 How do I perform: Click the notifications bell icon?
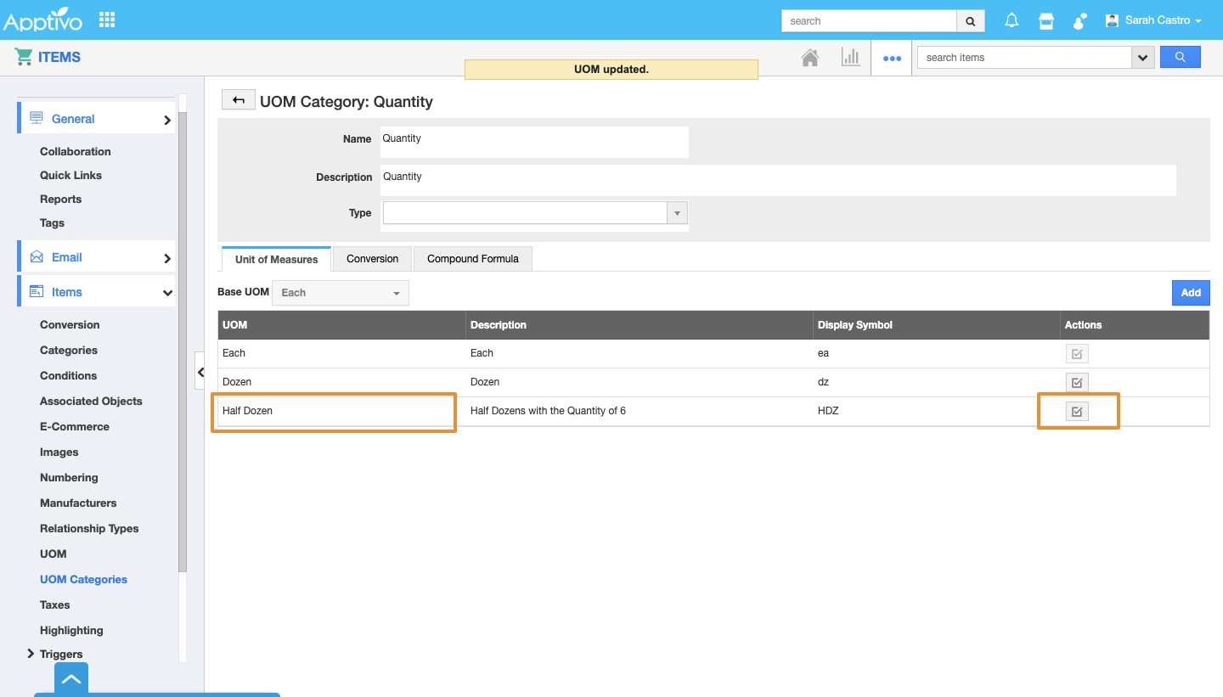pyautogui.click(x=1012, y=20)
